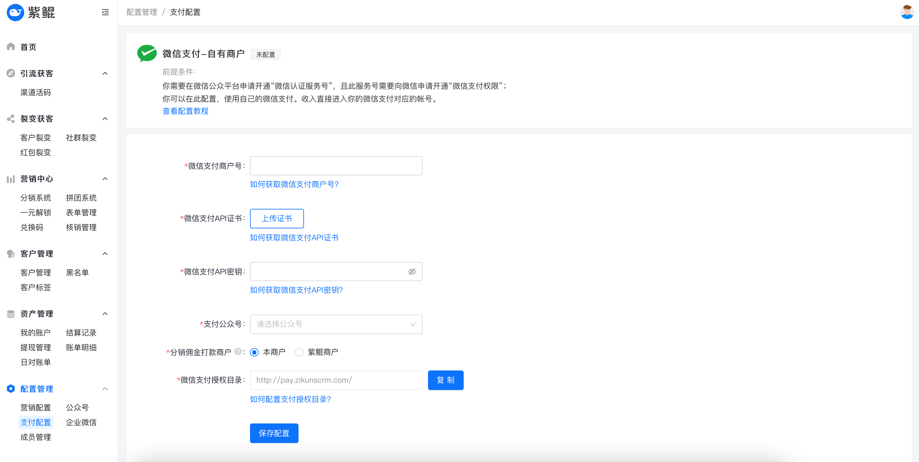Viewport: 919px width, 462px height.
Task: Open 社群裂变 menu item
Action: coord(81,138)
